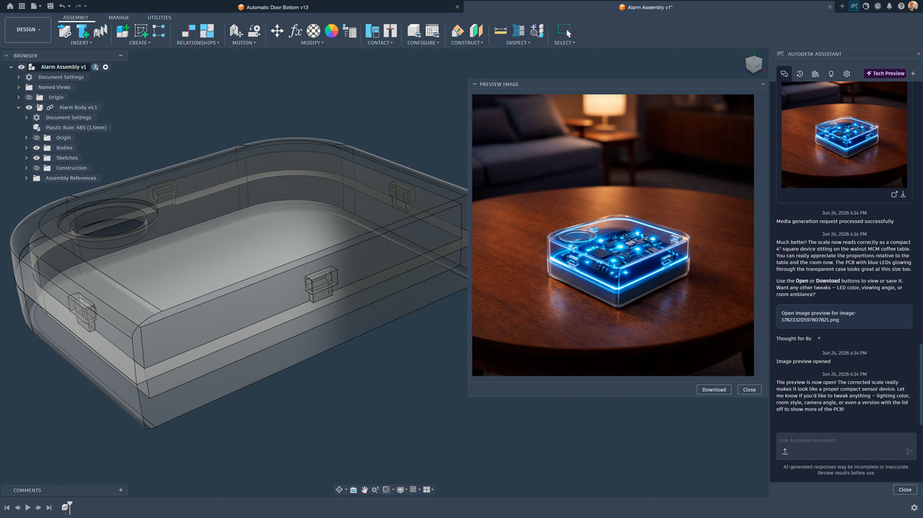The height and width of the screenshot is (518, 923).
Task: Select the checkered Physical Material icon
Action: (313, 31)
